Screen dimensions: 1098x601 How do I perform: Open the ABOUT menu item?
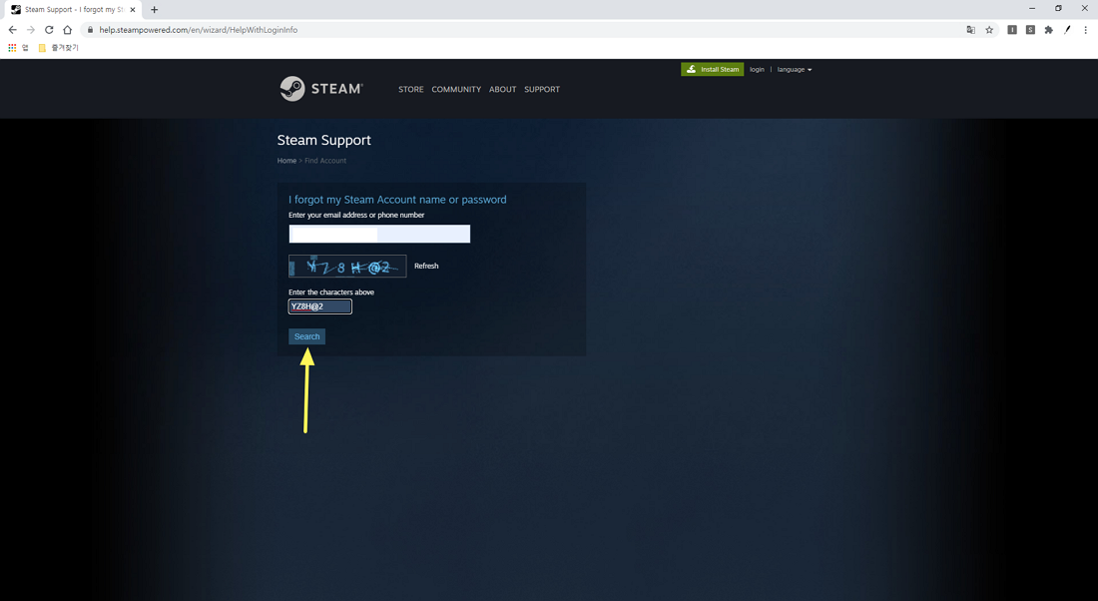click(502, 89)
